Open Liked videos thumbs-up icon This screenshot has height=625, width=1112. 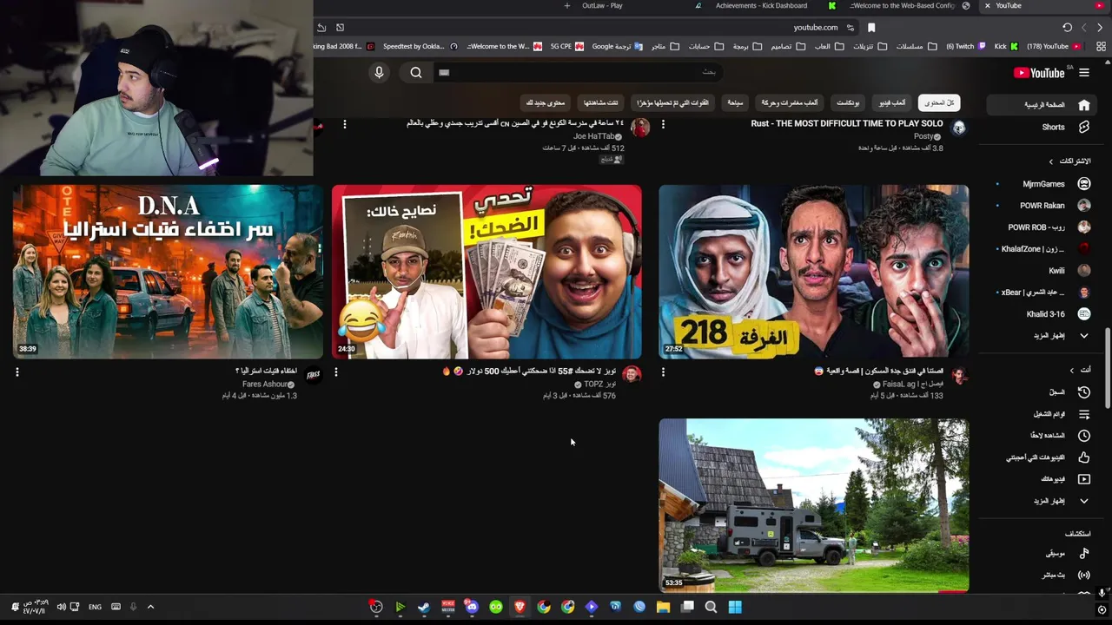point(1084,457)
